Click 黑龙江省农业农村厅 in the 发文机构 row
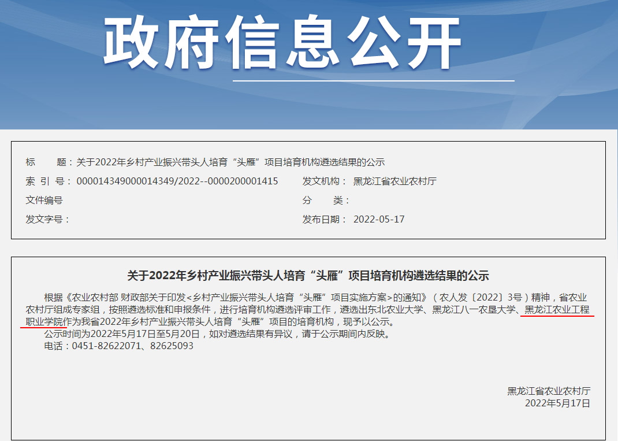This screenshot has height=441, width=618. click(x=394, y=181)
